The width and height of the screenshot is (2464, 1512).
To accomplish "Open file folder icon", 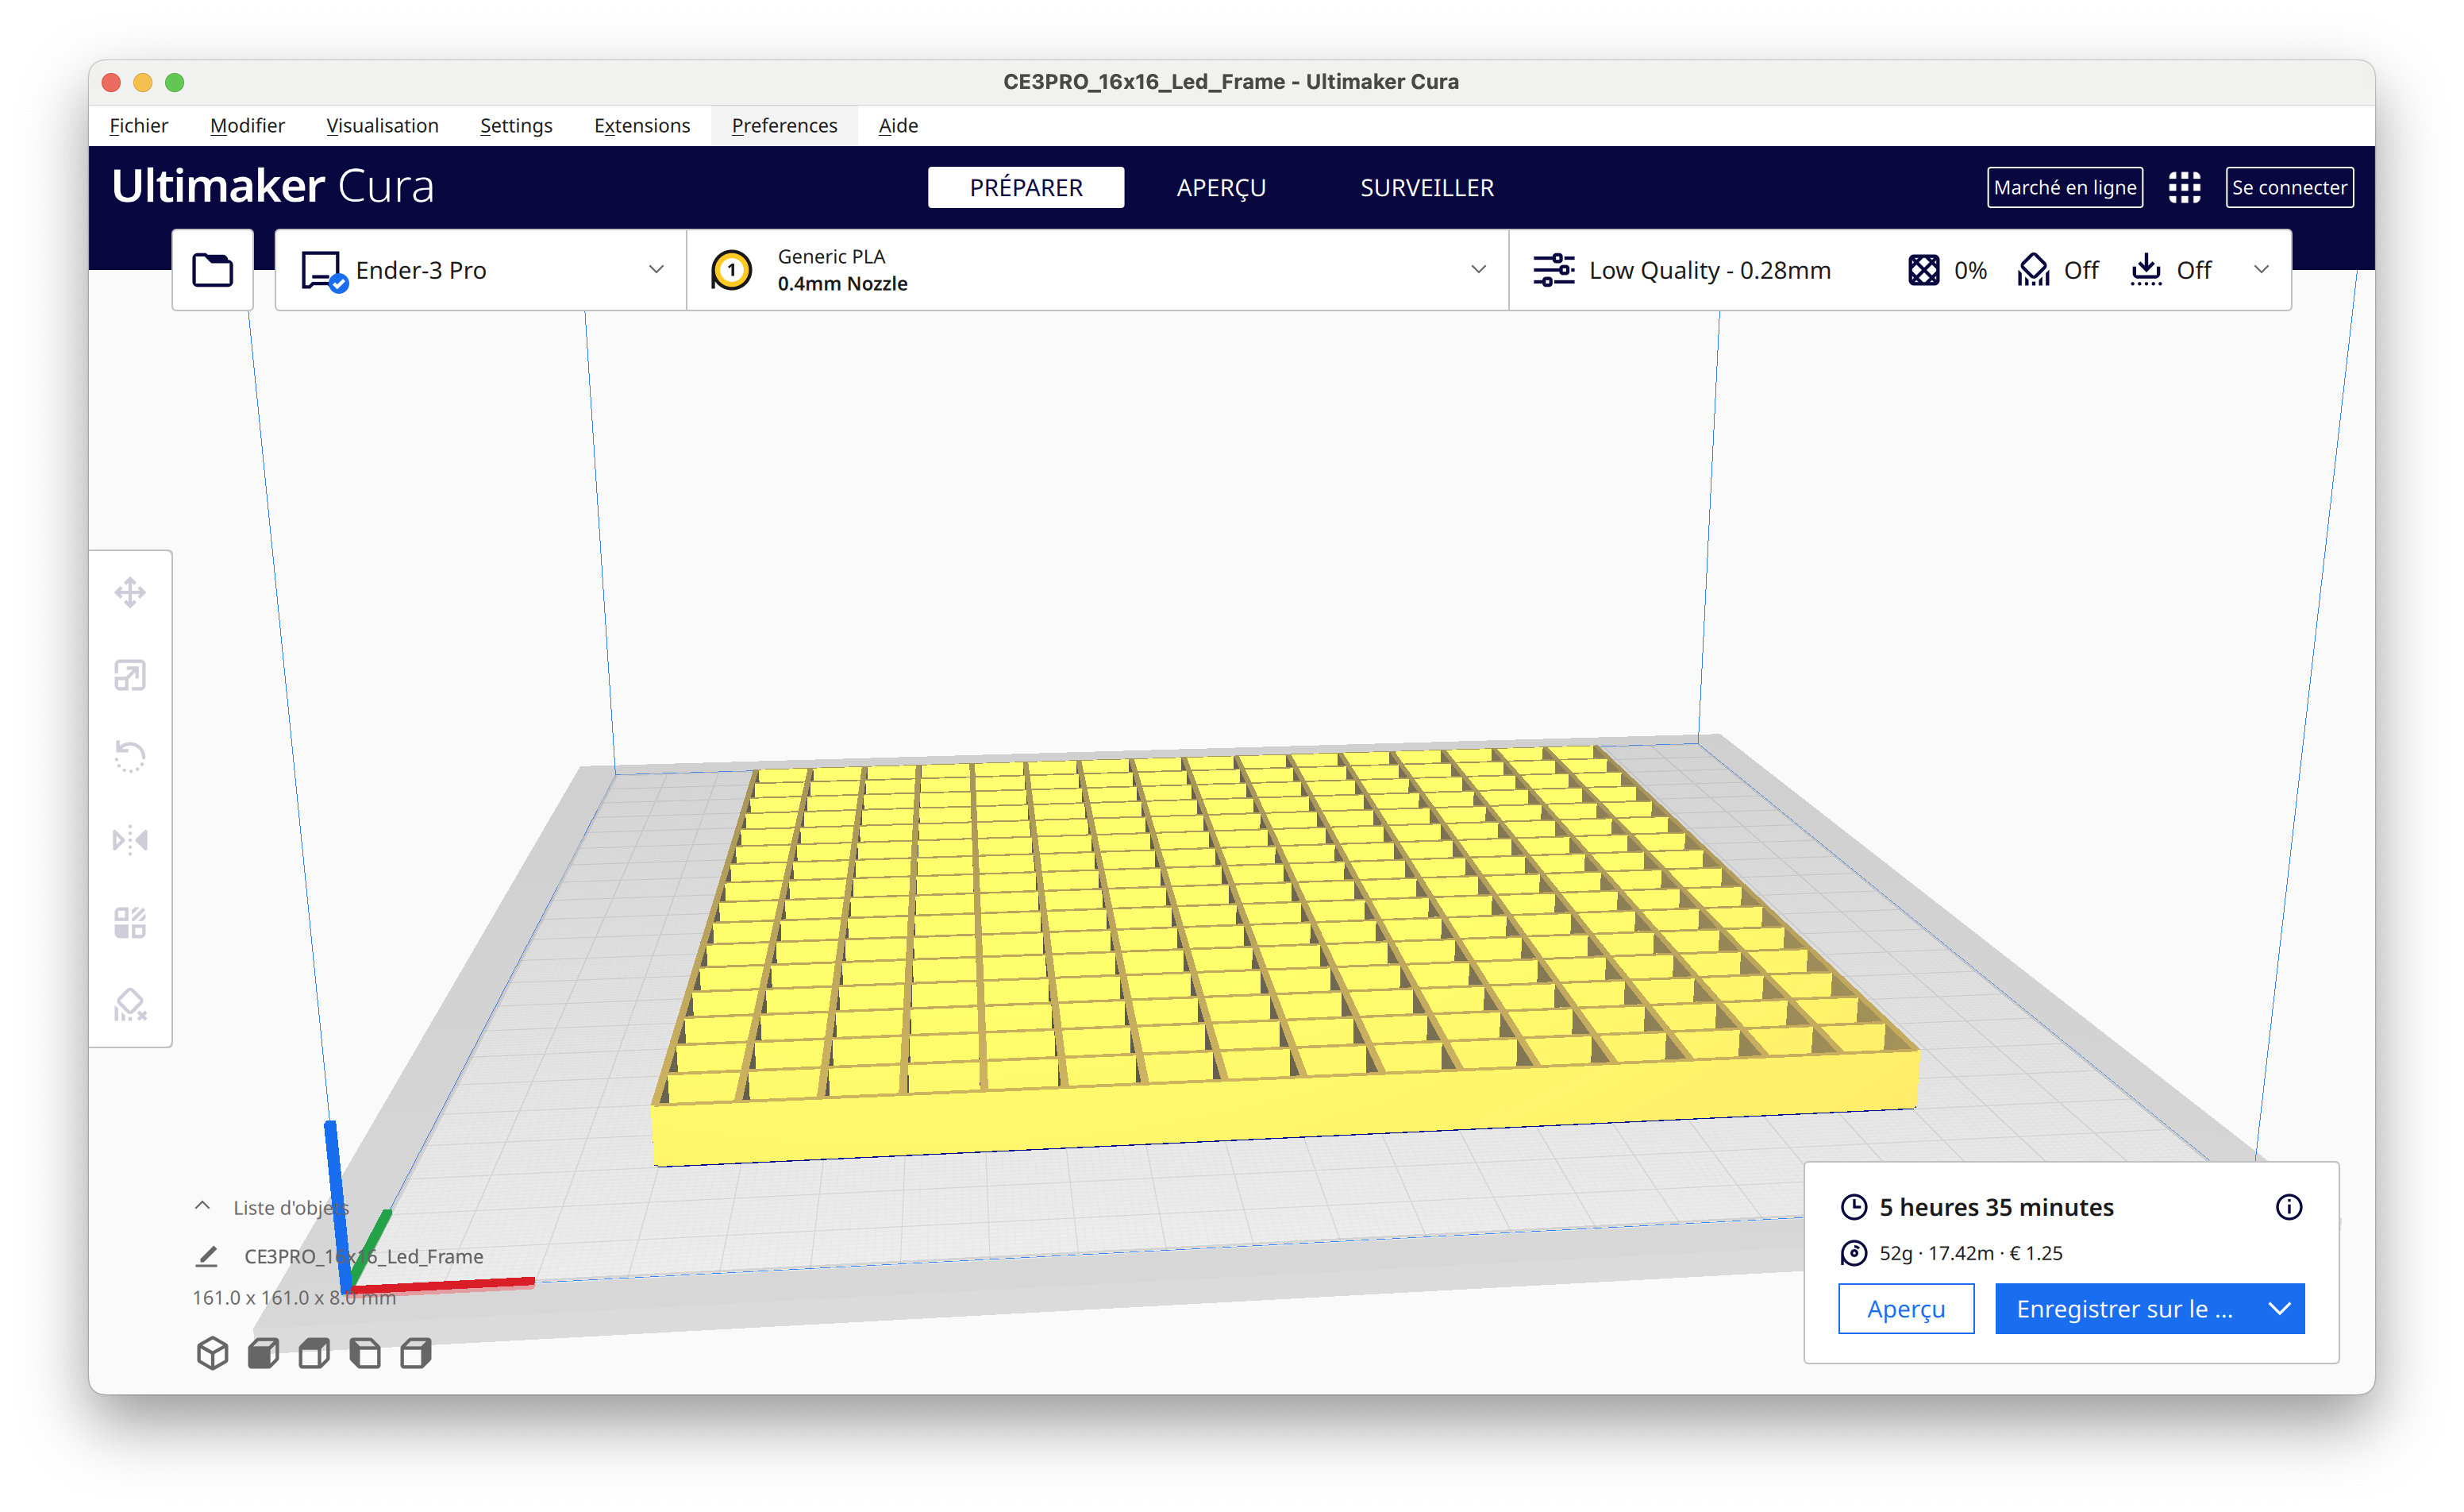I will [212, 270].
